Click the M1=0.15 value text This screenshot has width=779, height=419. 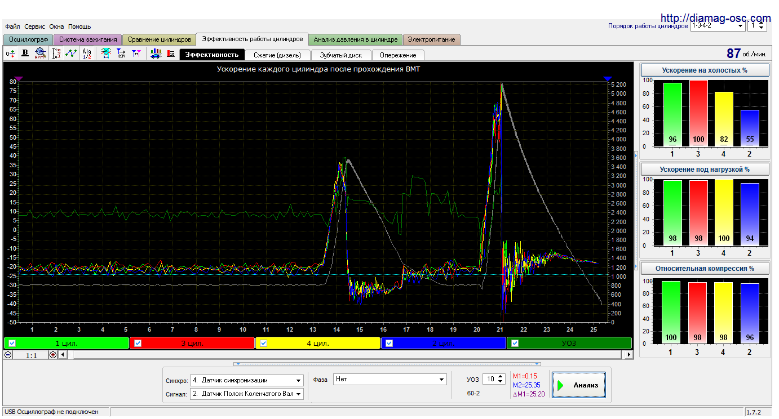(525, 376)
